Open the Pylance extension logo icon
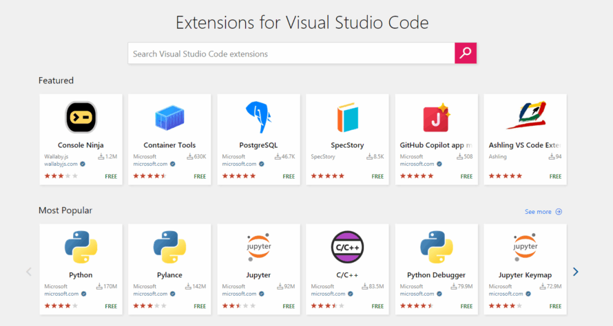 point(169,247)
